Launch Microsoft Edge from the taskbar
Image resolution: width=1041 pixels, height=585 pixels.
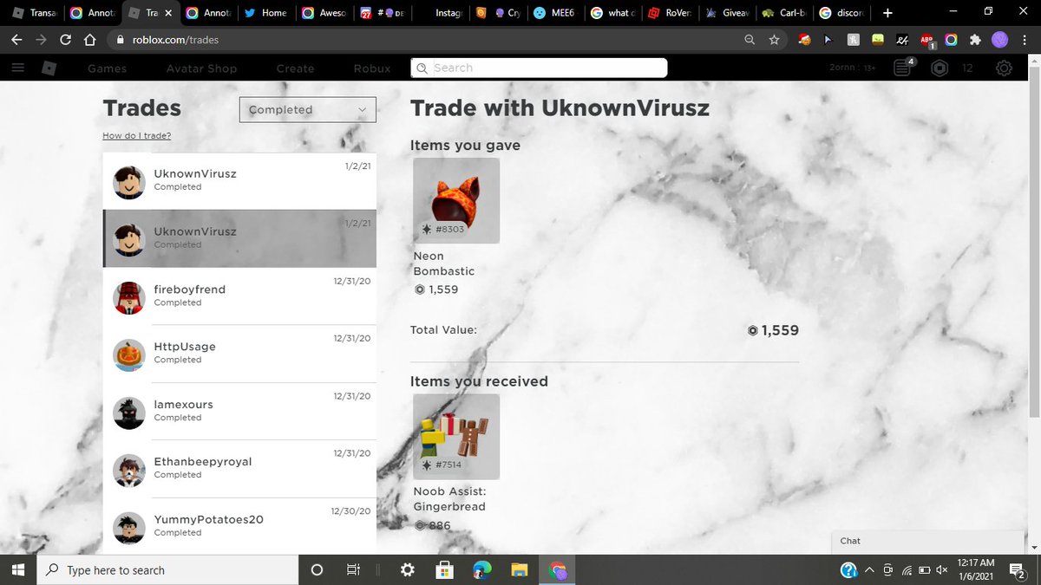pyautogui.click(x=481, y=569)
